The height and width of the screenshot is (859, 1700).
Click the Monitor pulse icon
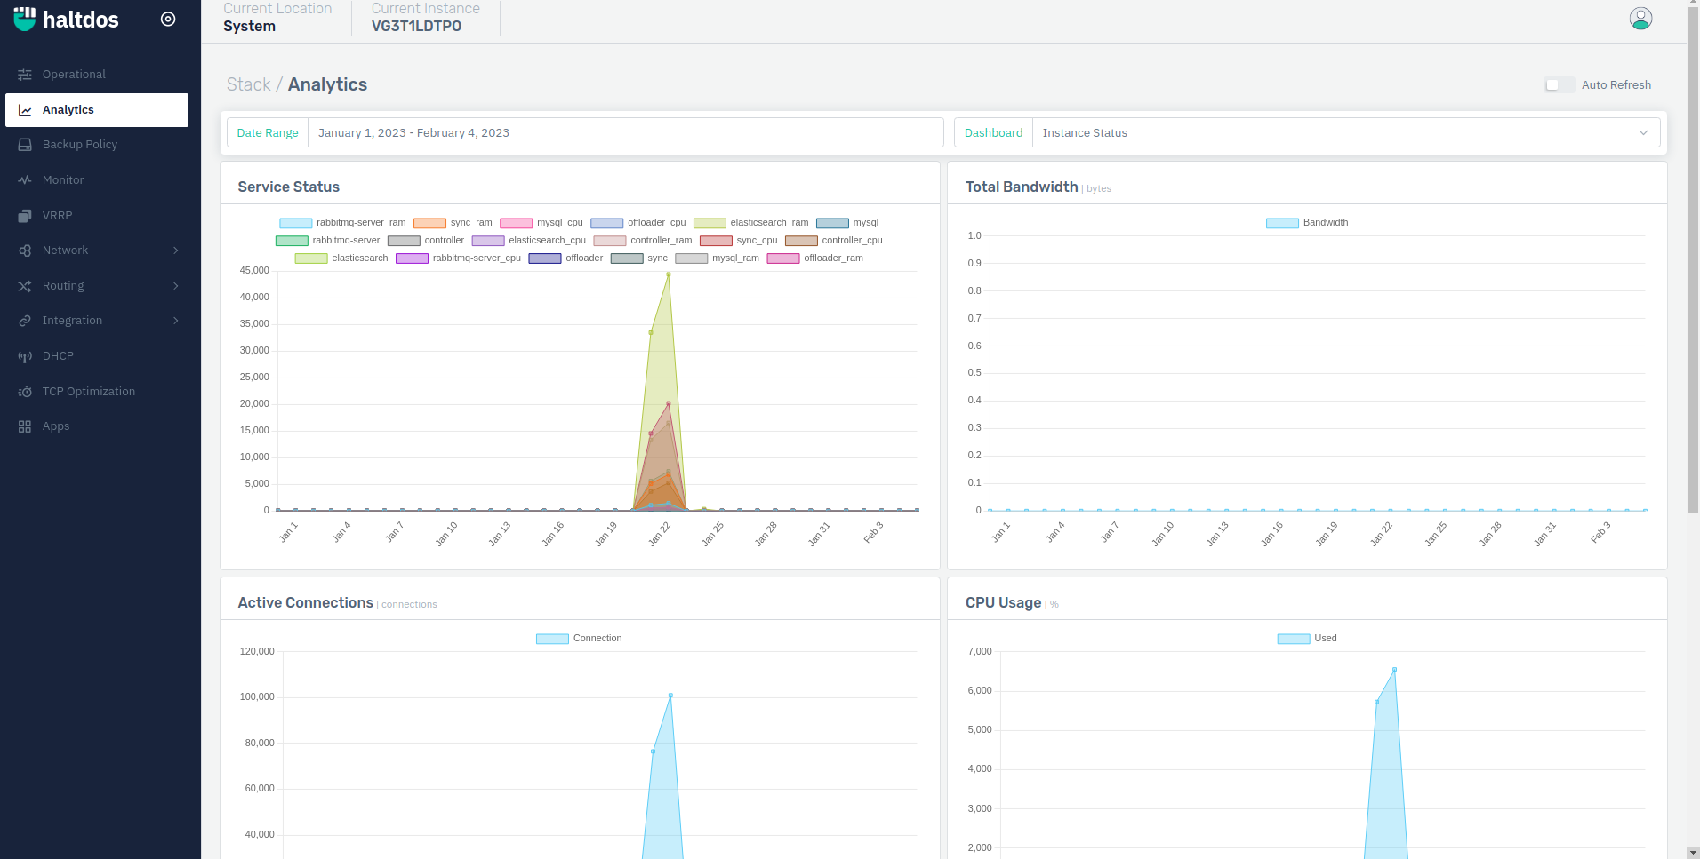tap(25, 180)
